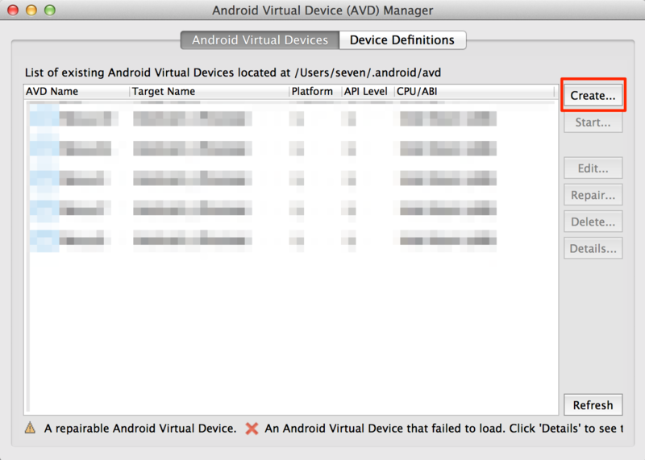Click the red X failed-to-load icon

pos(252,429)
